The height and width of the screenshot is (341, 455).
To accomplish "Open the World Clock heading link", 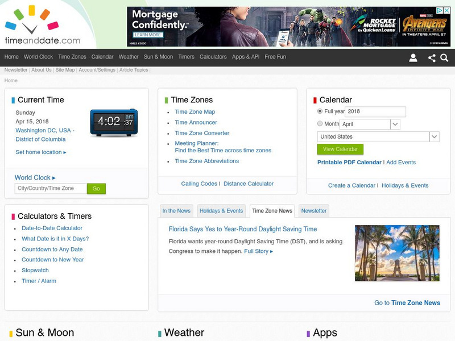I will [x=35, y=177].
